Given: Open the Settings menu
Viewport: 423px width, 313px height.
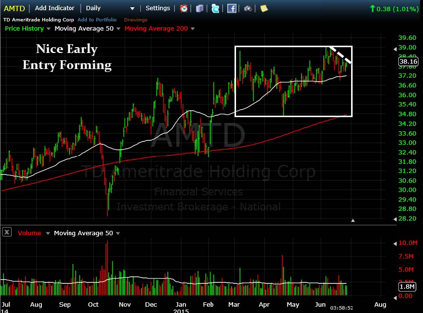Looking at the screenshot, I should tap(158, 8).
